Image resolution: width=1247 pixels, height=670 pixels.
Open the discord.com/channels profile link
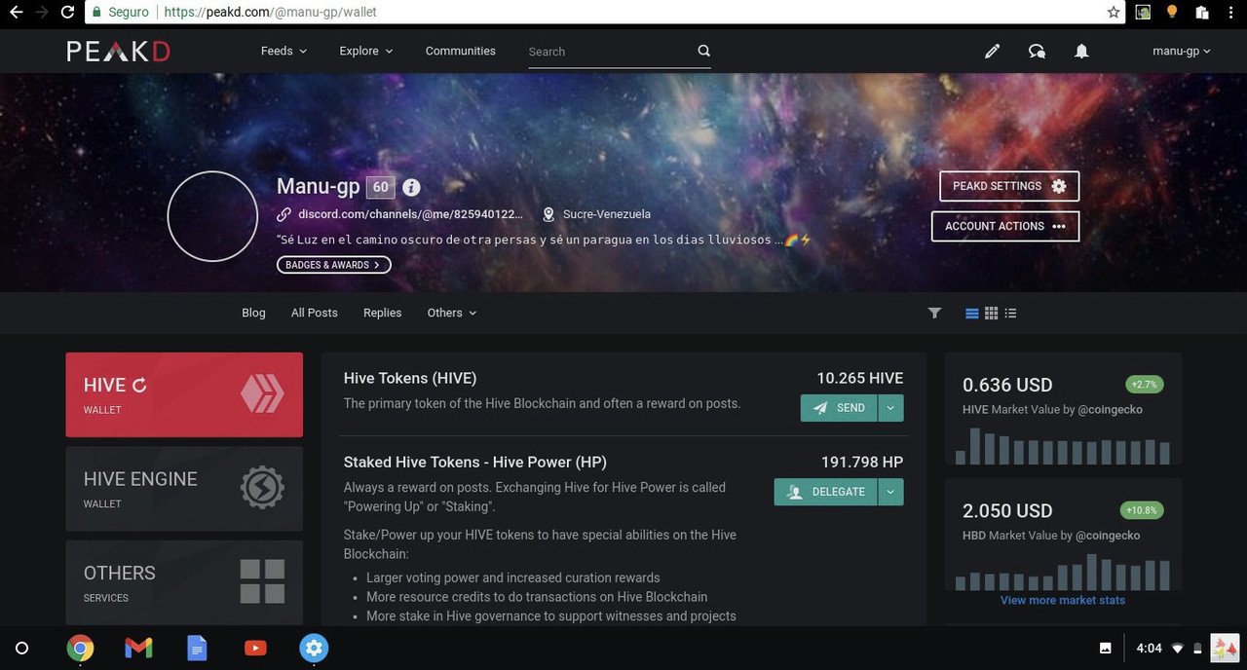click(410, 214)
